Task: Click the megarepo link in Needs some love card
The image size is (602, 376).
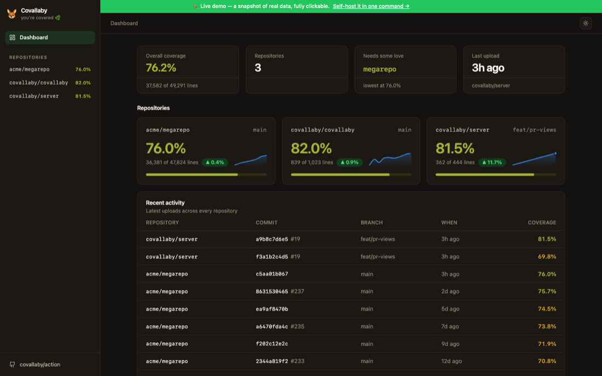Action: (380, 70)
